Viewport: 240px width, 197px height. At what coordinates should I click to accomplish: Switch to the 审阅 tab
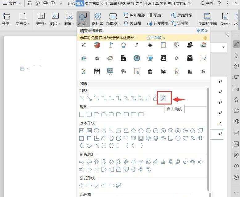(x=113, y=3)
